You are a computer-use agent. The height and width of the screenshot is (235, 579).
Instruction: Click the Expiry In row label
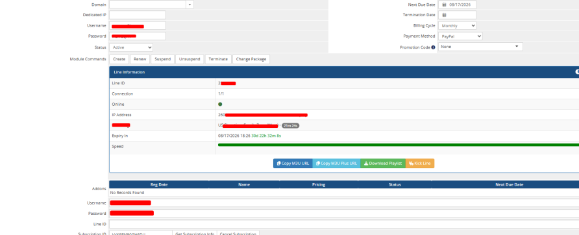click(x=120, y=136)
